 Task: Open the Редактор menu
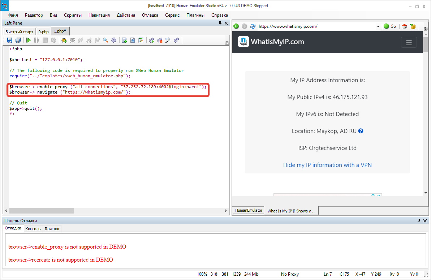pos(34,15)
